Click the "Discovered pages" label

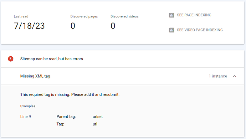tap(84, 16)
